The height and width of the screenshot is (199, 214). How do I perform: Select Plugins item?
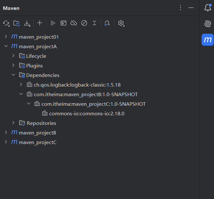tap(34, 66)
